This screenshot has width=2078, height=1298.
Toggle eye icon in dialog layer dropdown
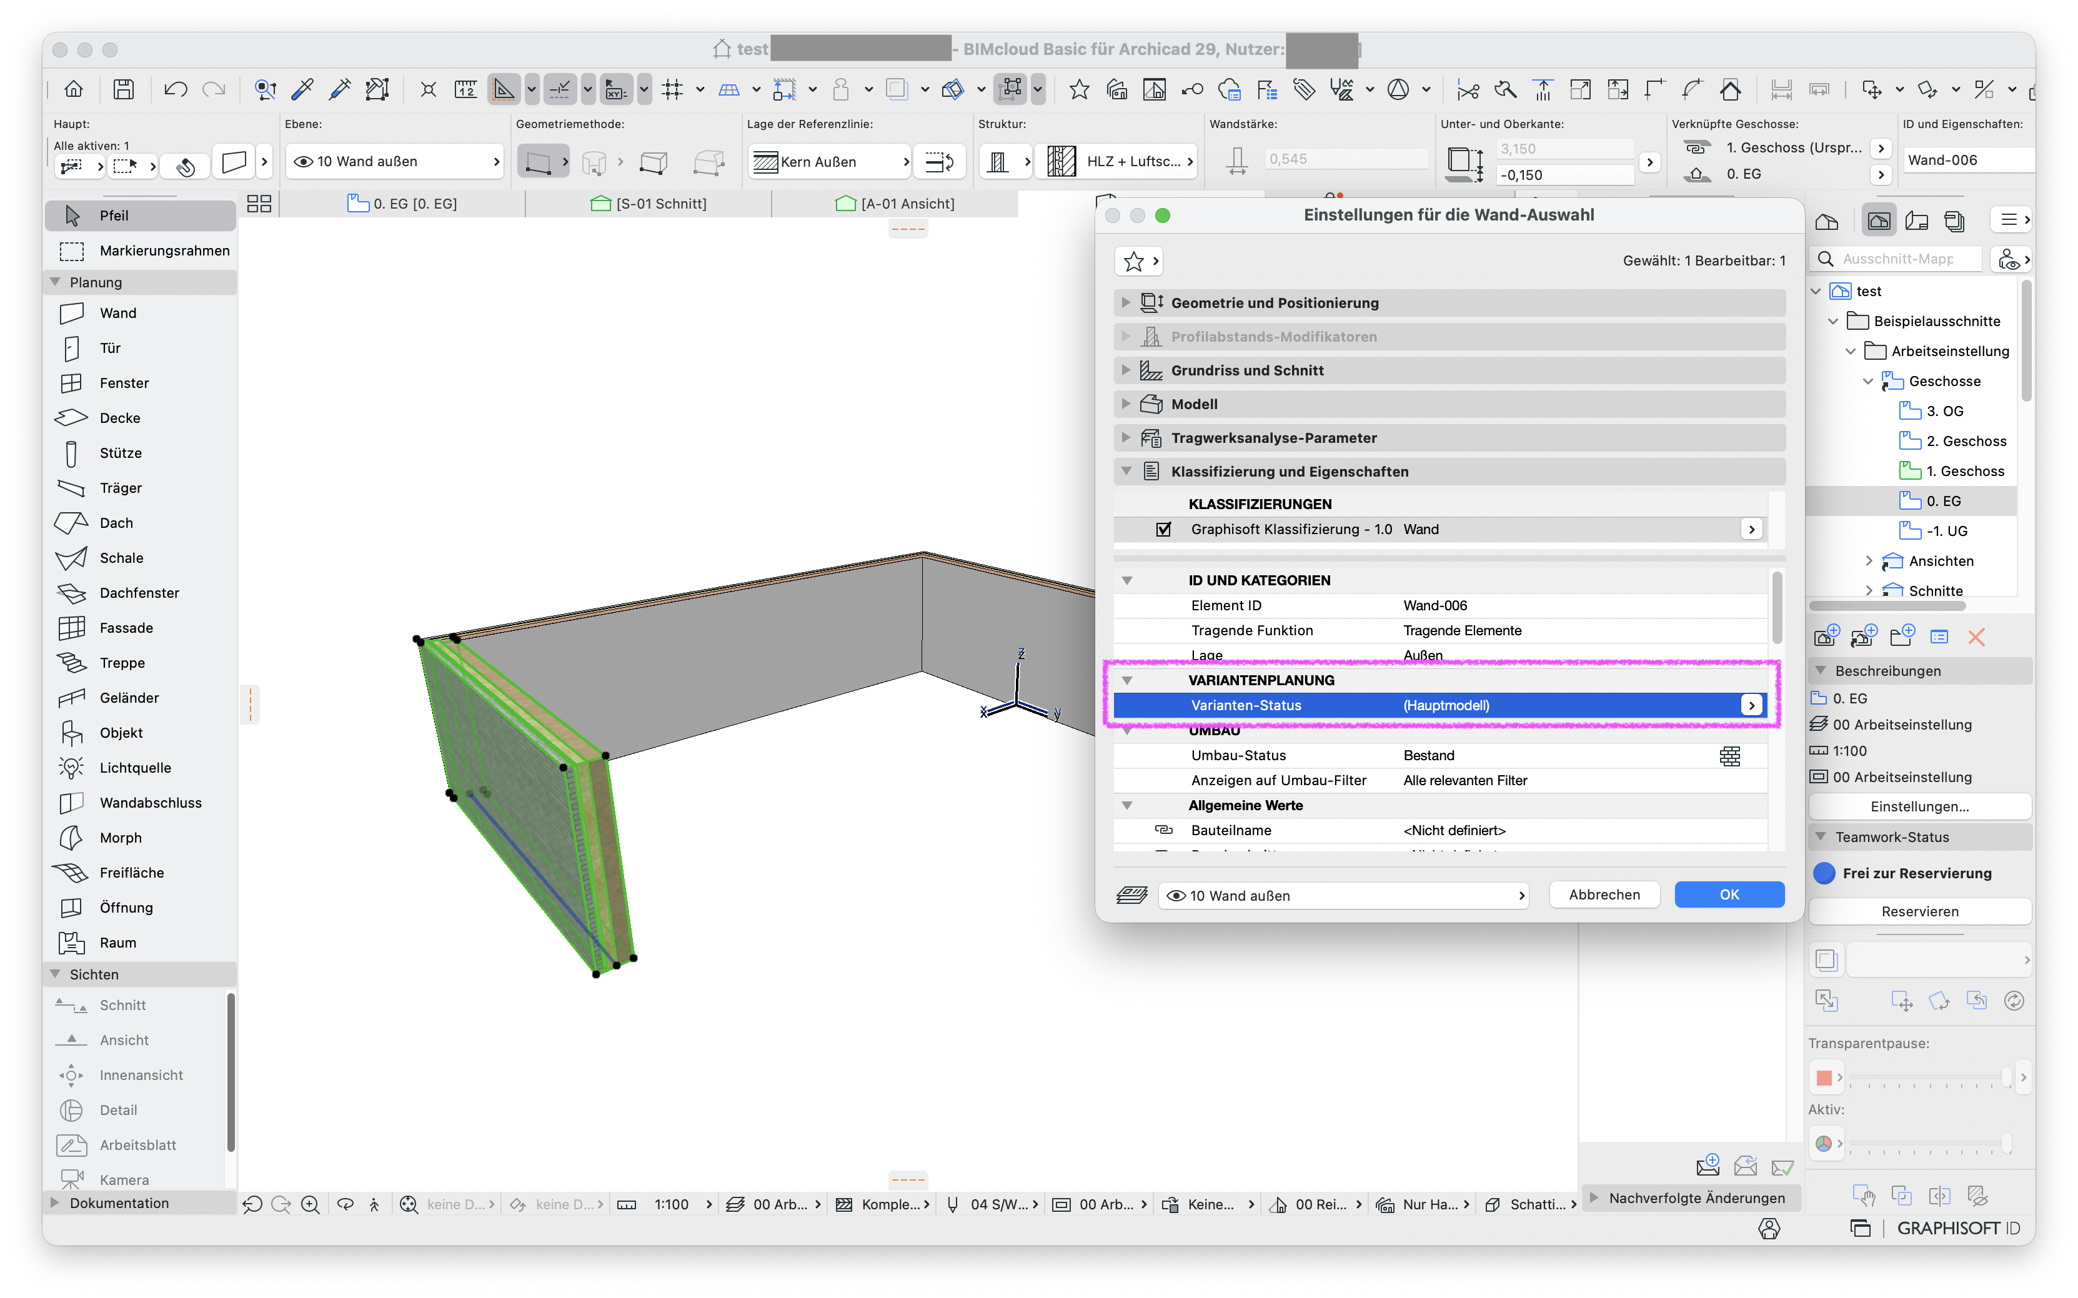(x=1176, y=896)
